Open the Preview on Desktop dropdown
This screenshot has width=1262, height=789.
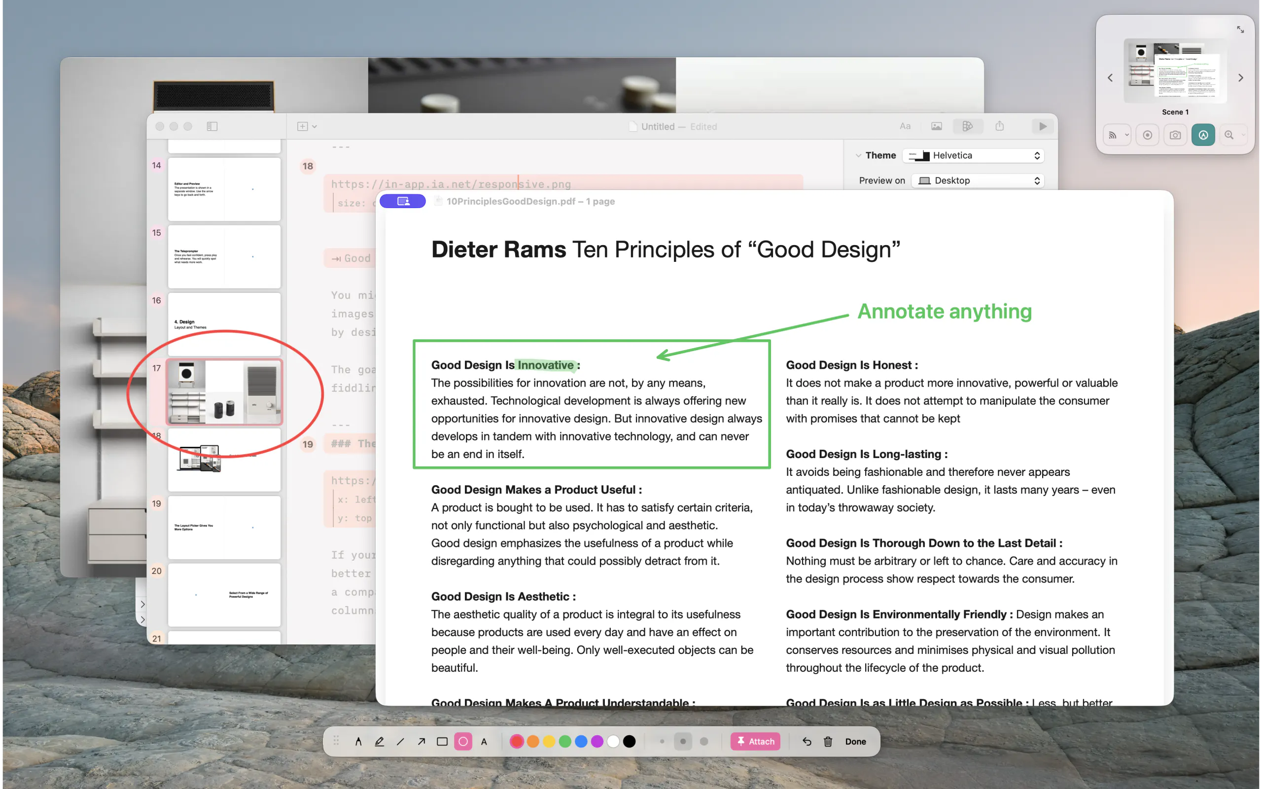point(977,180)
